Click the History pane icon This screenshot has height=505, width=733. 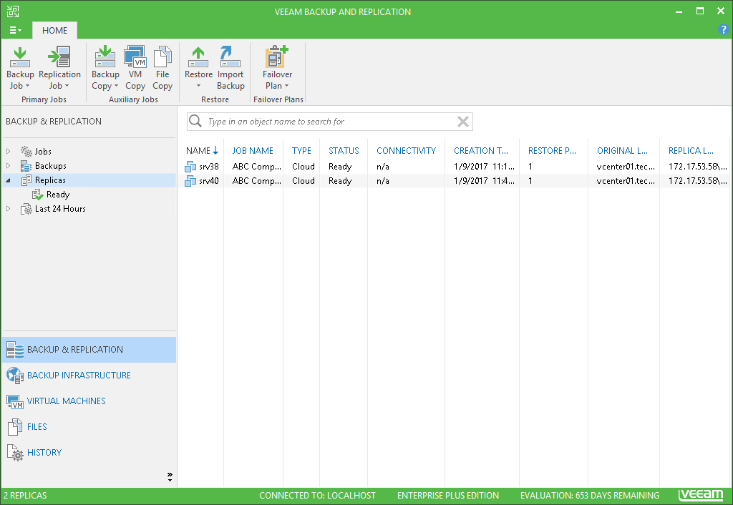tap(15, 452)
